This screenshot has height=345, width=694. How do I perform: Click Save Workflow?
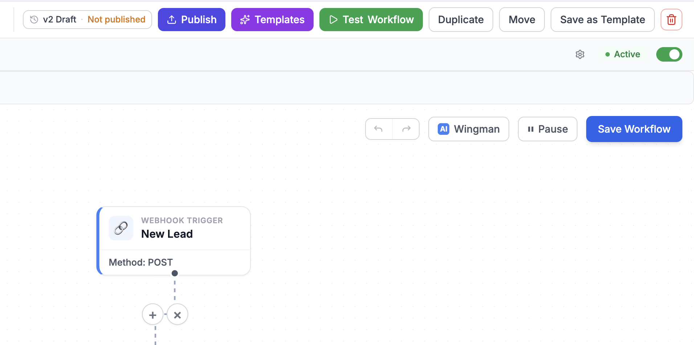point(634,129)
